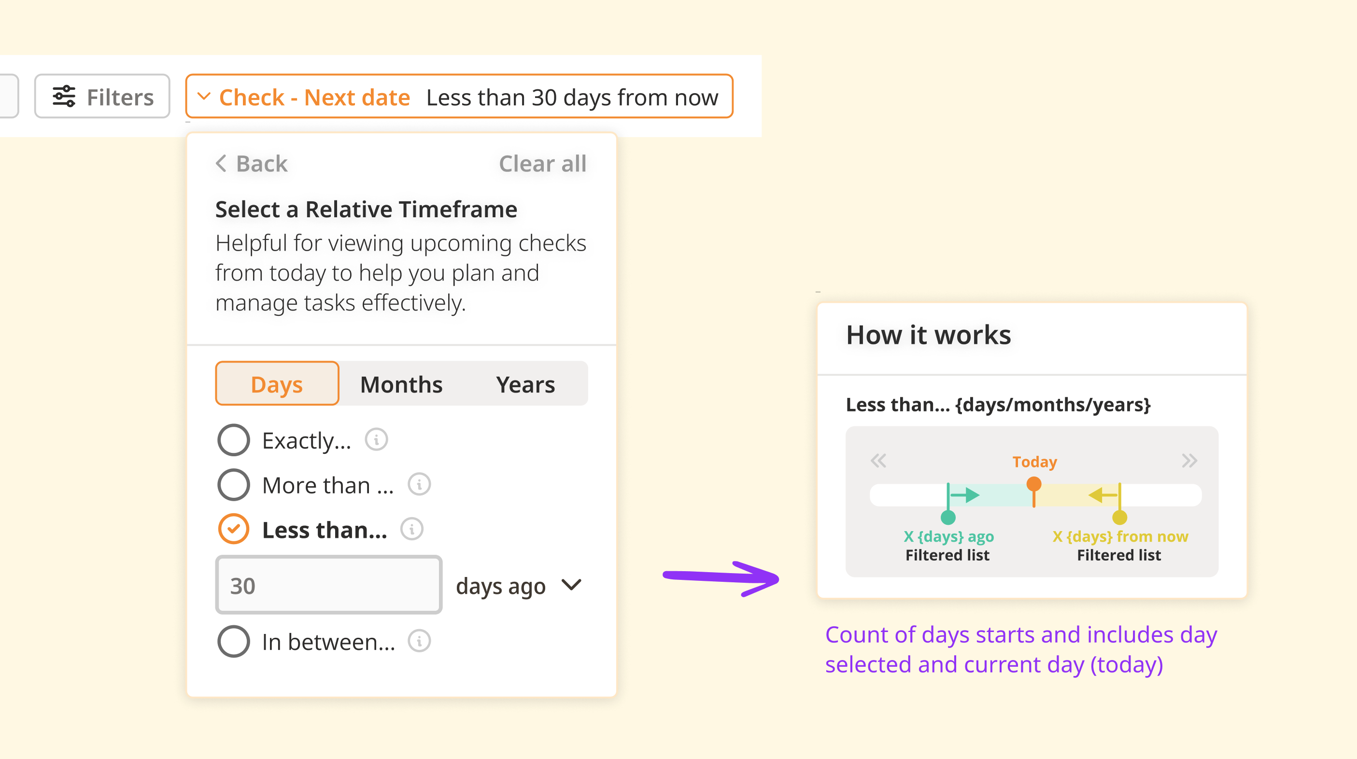Select the Exactly radio option
Screen dimensions: 1357x759
233,440
